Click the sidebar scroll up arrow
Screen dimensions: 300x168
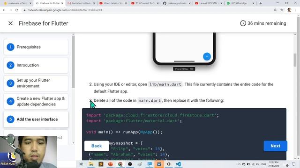click(73, 35)
